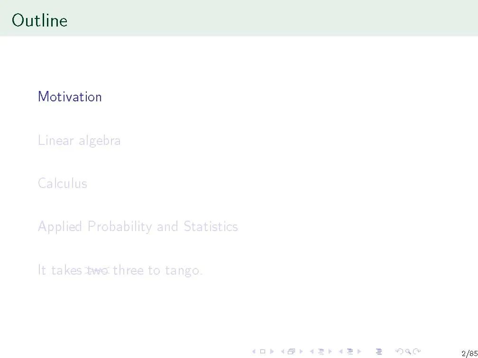Go to Applied Probability and Statistics section
The image size is (478, 358).
(x=138, y=226)
